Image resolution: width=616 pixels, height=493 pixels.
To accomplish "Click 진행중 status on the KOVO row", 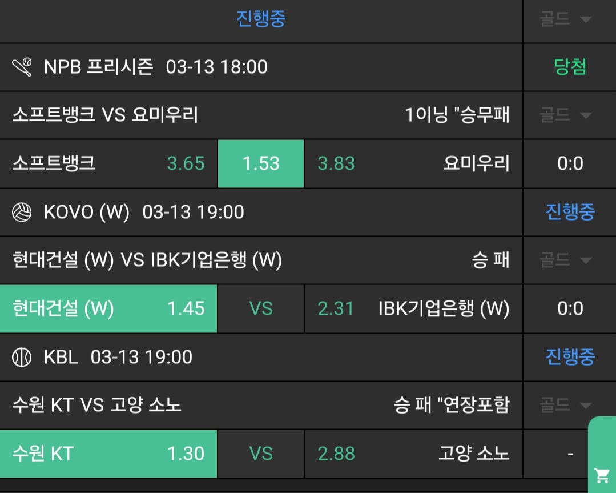I will [570, 213].
